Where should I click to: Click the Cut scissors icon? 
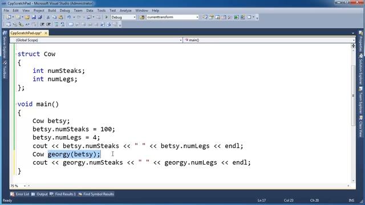tap(48, 17)
